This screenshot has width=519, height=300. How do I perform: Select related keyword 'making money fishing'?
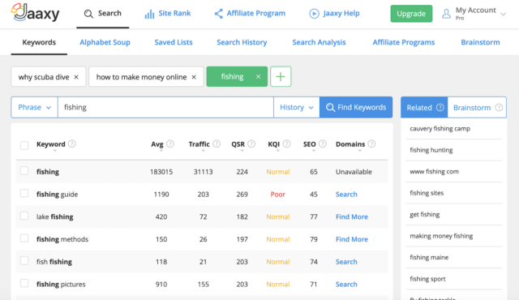click(441, 236)
